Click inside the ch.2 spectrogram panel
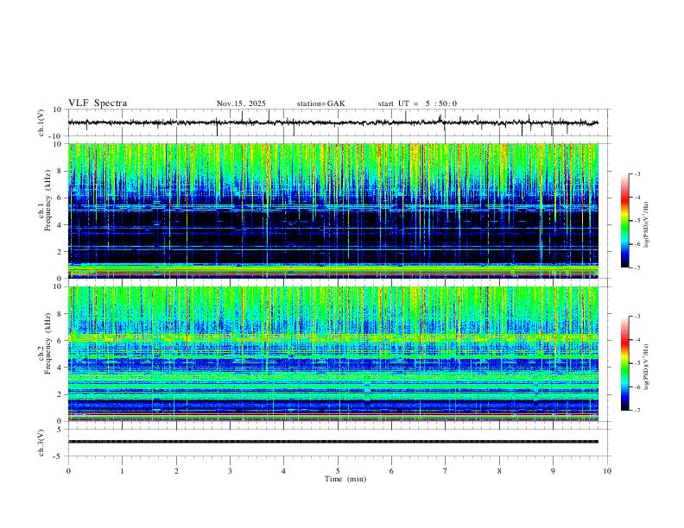 pos(333,354)
